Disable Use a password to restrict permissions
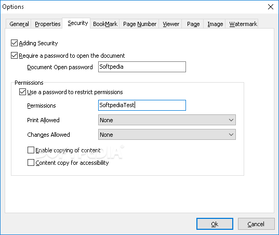Image resolution: width=279 pixels, height=235 pixels. pyautogui.click(x=22, y=92)
